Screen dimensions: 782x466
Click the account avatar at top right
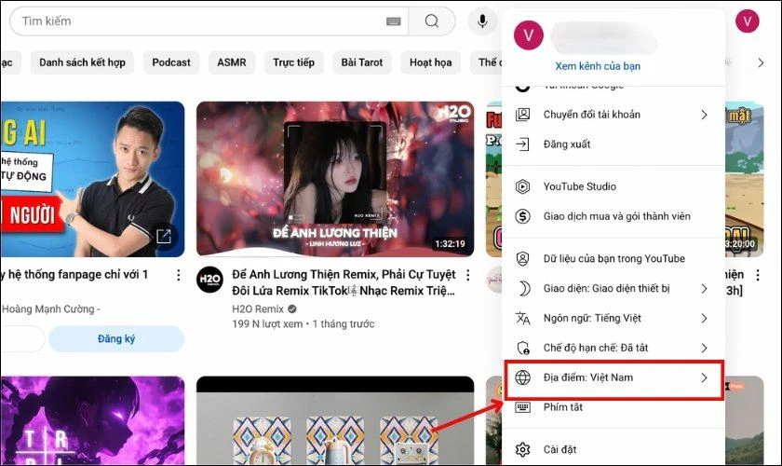[x=747, y=21]
